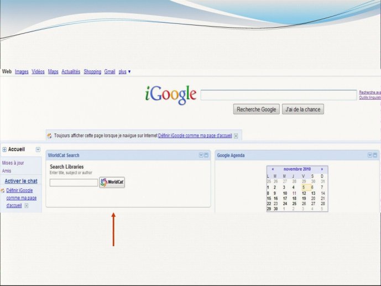Open the Outils linguistiques link
This screenshot has height=286, width=381.
370,97
